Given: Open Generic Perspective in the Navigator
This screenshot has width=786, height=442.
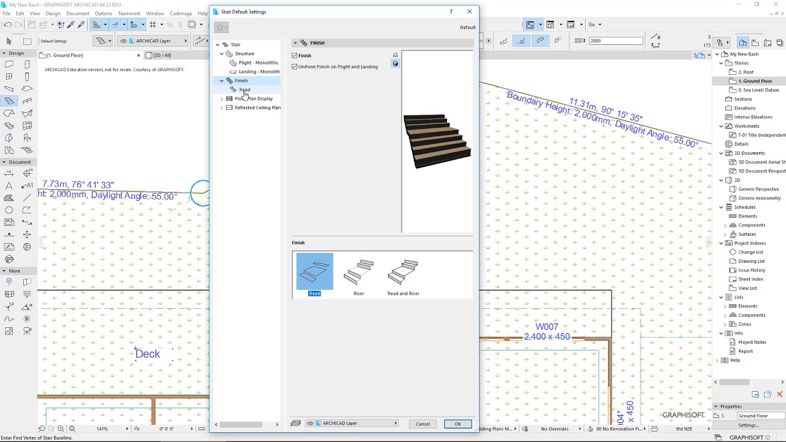Looking at the screenshot, I should click(758, 189).
